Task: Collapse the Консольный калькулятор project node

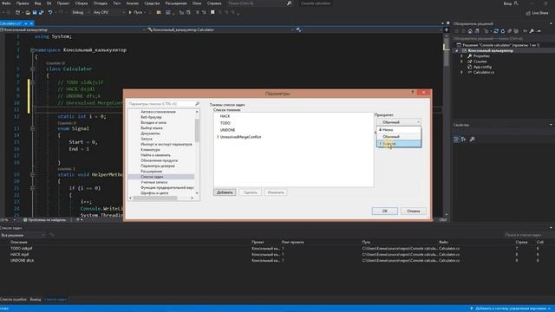Action: pyautogui.click(x=457, y=50)
